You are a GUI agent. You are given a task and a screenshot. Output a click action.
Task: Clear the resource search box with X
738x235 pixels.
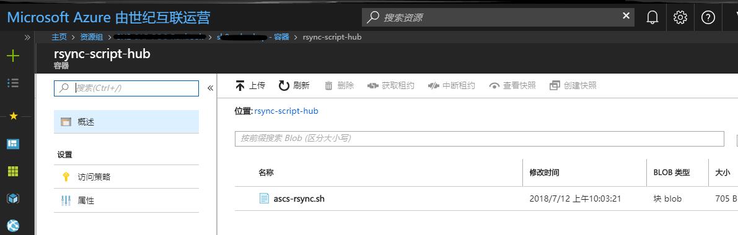click(626, 16)
